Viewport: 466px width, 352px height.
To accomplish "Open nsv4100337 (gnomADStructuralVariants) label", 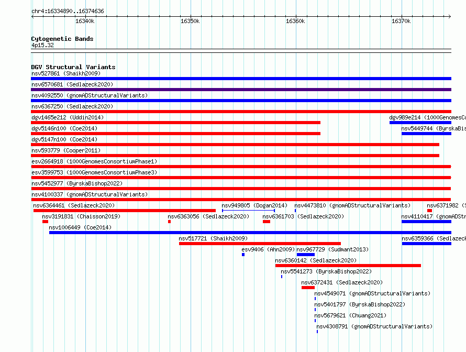I will tap(90, 194).
